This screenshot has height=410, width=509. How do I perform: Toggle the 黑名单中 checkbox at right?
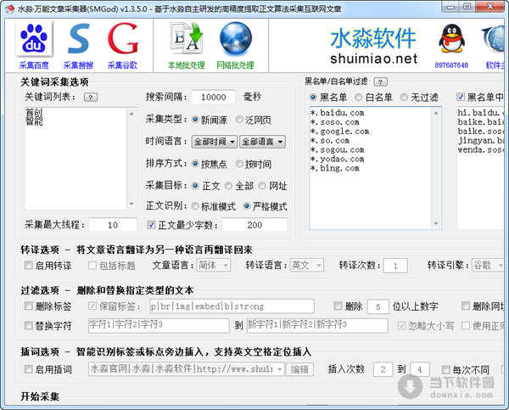pos(461,97)
